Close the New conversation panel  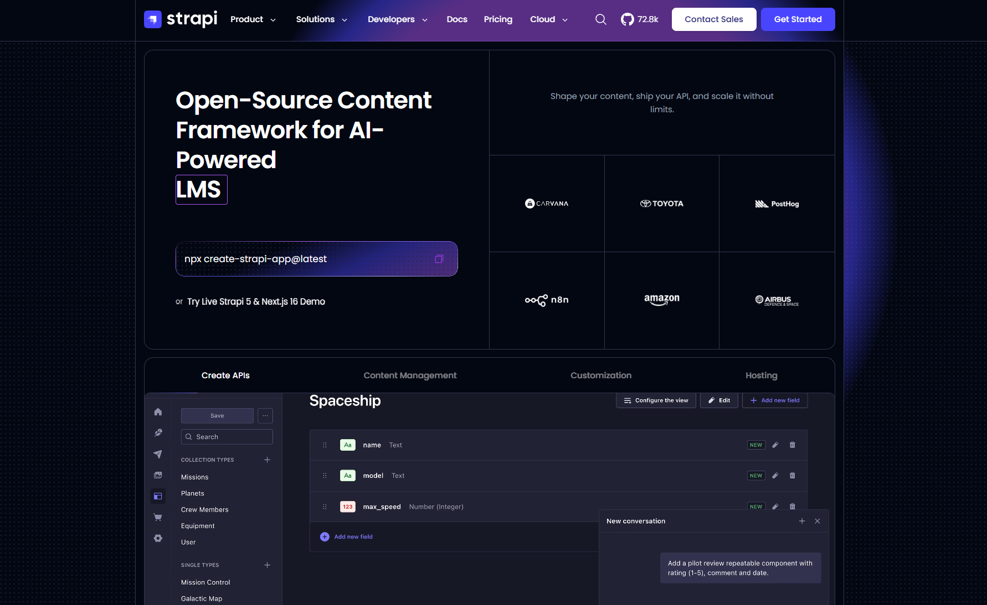point(818,521)
